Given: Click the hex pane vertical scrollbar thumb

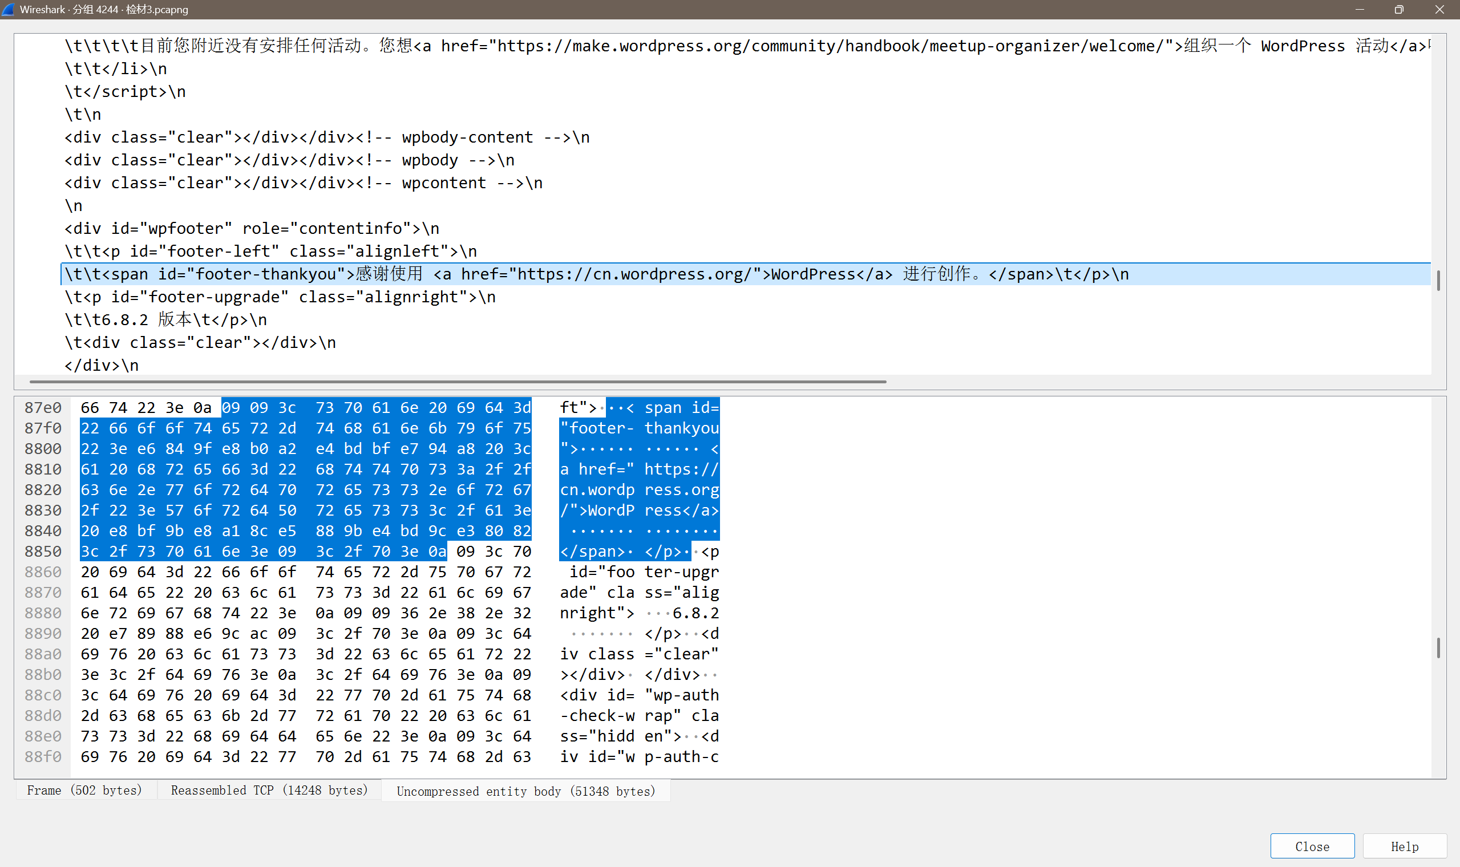Looking at the screenshot, I should pyautogui.click(x=1438, y=647).
